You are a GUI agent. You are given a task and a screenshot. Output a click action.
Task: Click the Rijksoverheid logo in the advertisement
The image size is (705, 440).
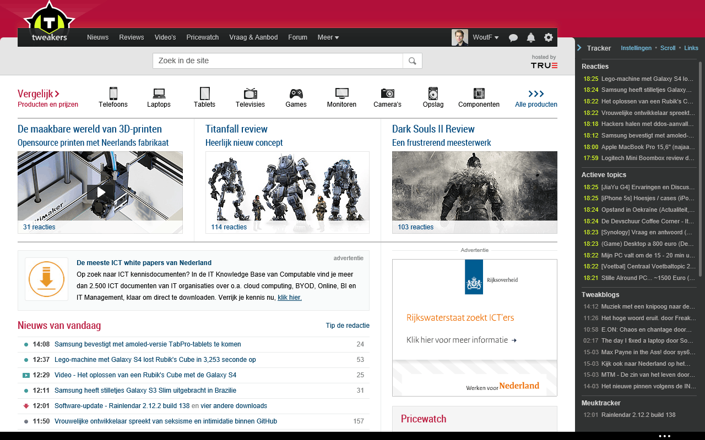tap(491, 277)
